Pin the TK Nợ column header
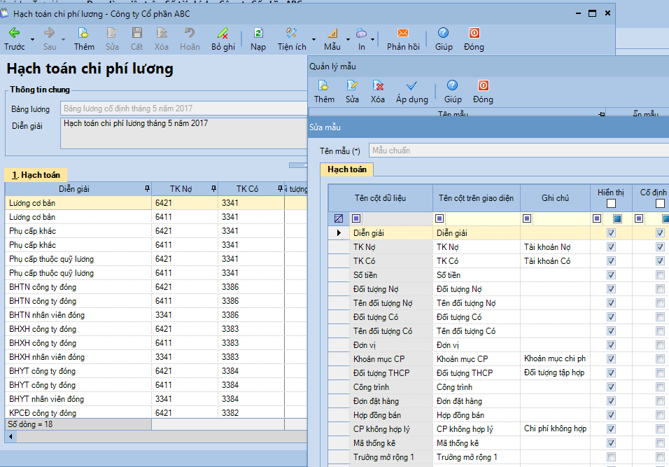The height and width of the screenshot is (467, 669). pos(213,188)
